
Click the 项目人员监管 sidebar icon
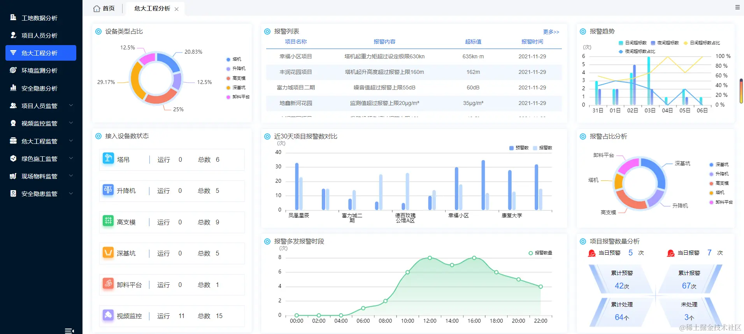click(13, 105)
